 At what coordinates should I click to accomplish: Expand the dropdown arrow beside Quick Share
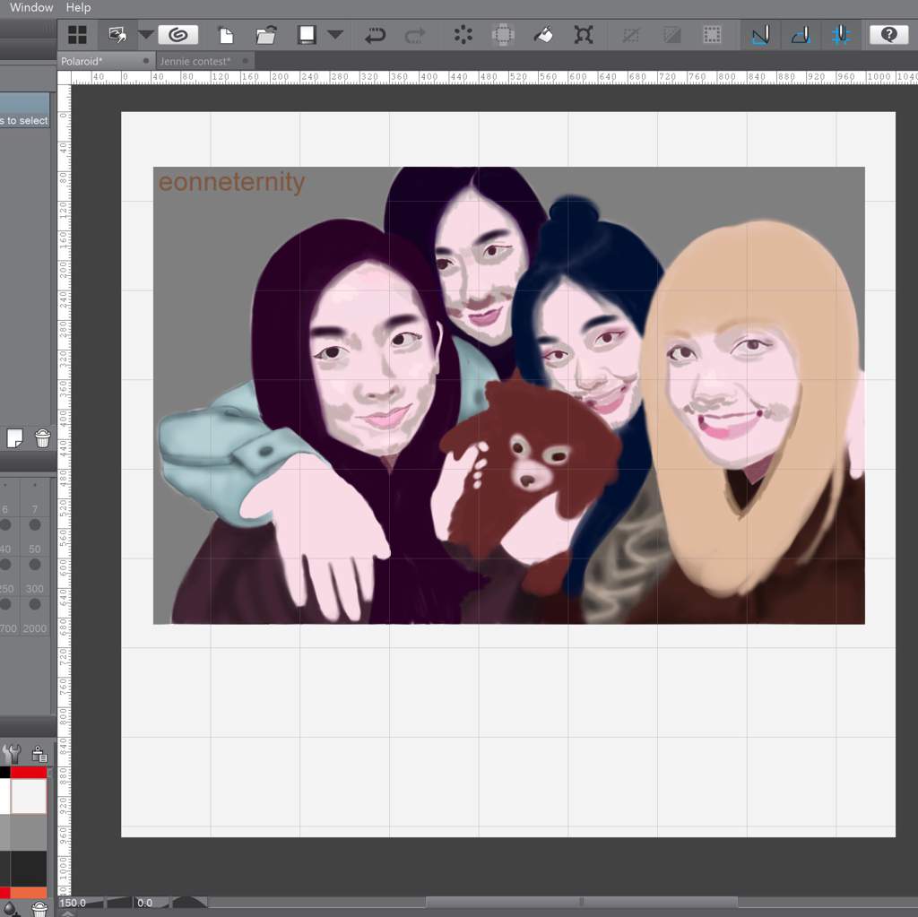[146, 35]
